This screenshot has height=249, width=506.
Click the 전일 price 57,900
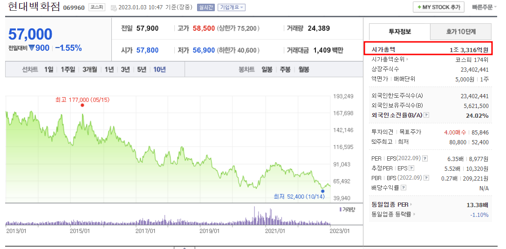point(148,28)
